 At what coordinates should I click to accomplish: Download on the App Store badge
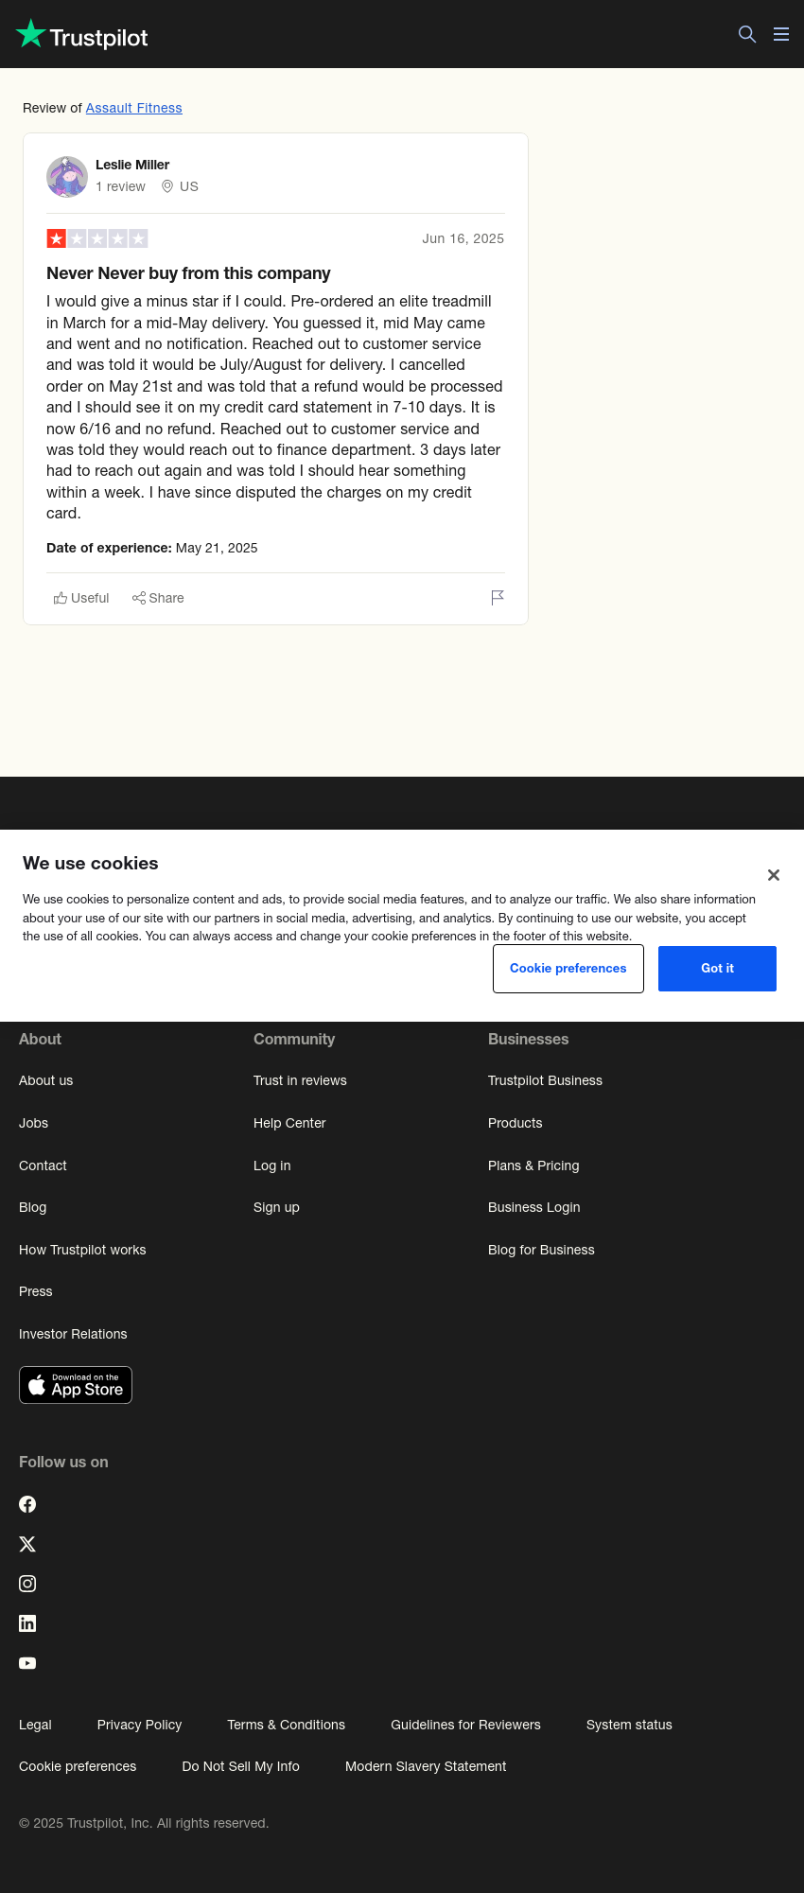click(x=76, y=1385)
